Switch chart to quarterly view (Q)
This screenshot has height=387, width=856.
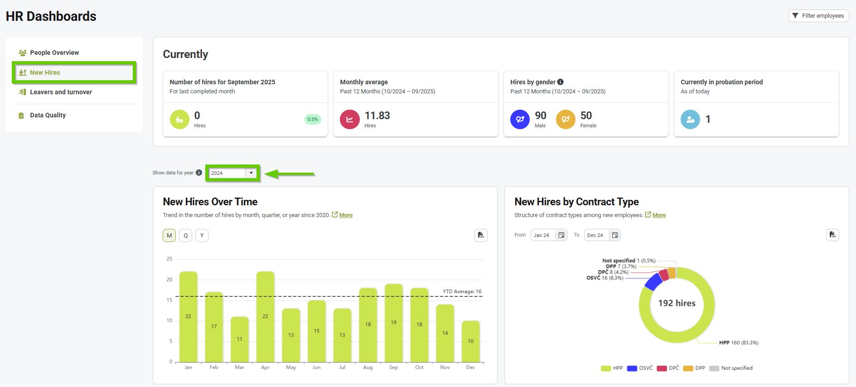click(x=185, y=236)
